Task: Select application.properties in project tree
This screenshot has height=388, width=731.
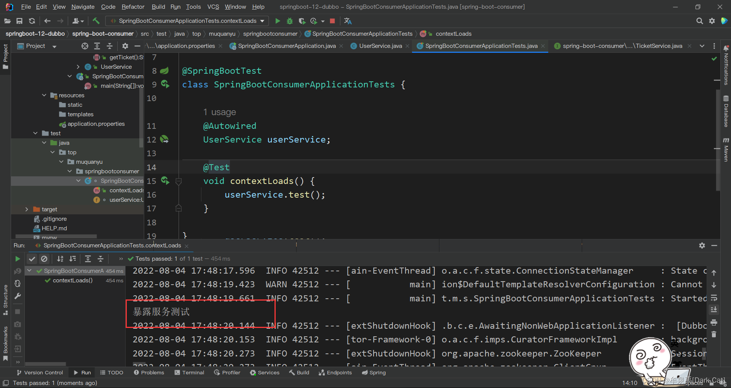Action: click(x=96, y=124)
